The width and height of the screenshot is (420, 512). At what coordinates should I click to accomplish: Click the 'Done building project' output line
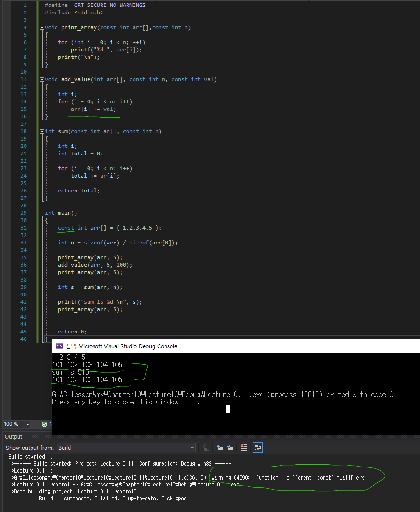pos(74,492)
